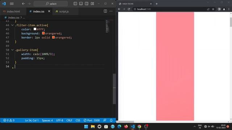Open the Chrome side panel
Image resolution: width=232 pixels, height=130 pixels.
[219, 9]
